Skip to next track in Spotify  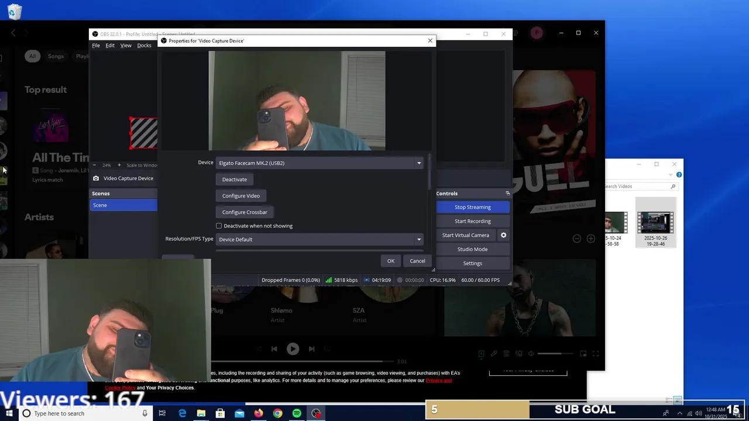point(311,348)
